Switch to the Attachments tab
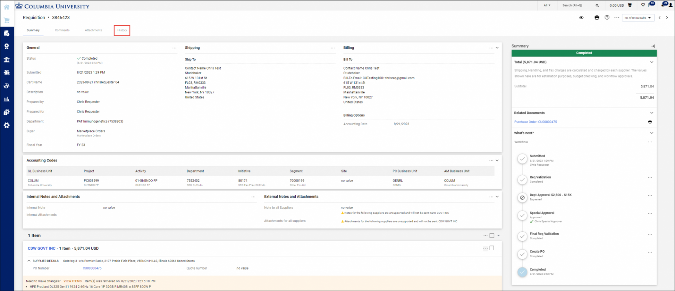The image size is (675, 291). click(94, 30)
